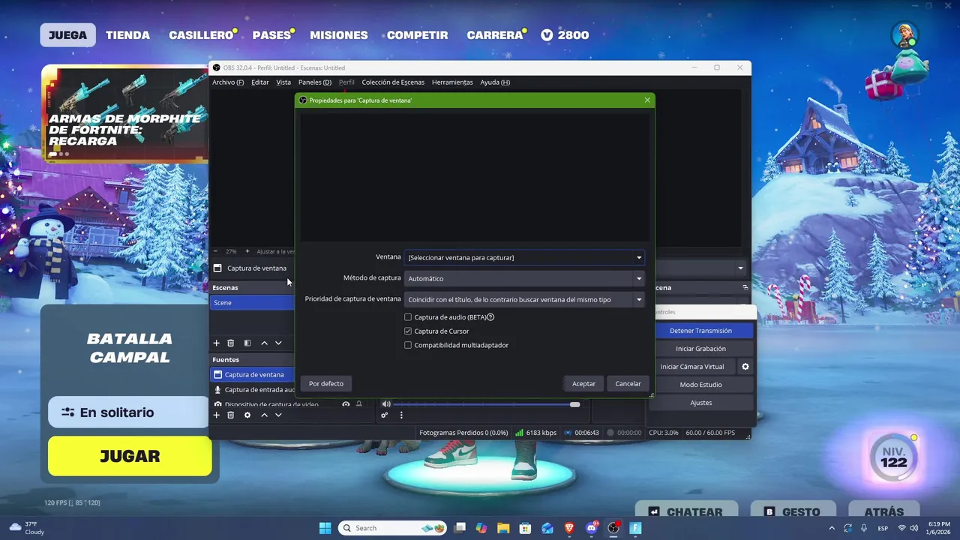The width and height of the screenshot is (960, 540).
Task: Click the remove scene trash icon
Action: tap(231, 343)
